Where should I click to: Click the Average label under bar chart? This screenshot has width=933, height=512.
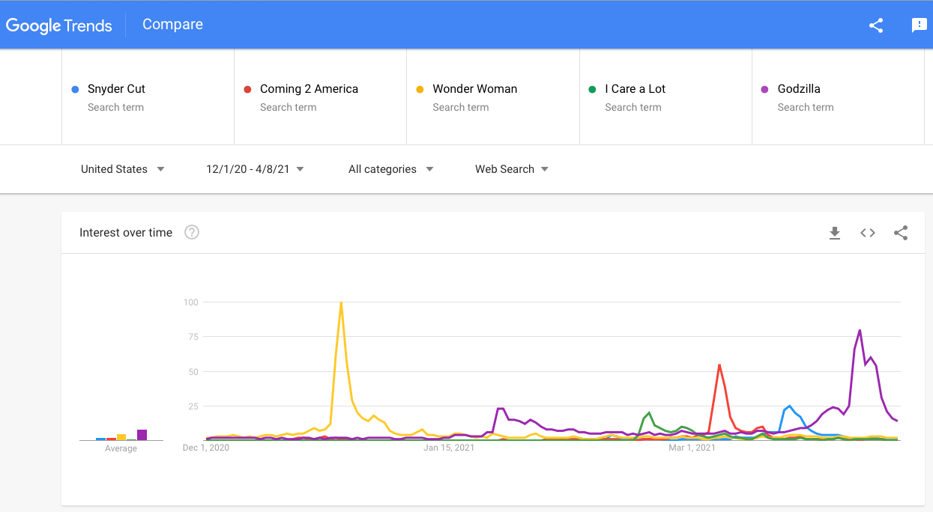(x=121, y=448)
